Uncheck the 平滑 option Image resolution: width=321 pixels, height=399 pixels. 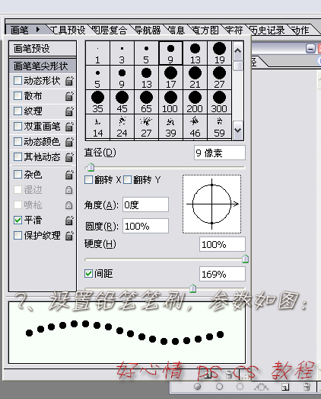coord(17,220)
